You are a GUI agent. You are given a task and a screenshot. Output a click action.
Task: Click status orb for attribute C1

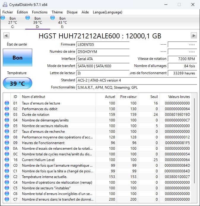pos(7,171)
